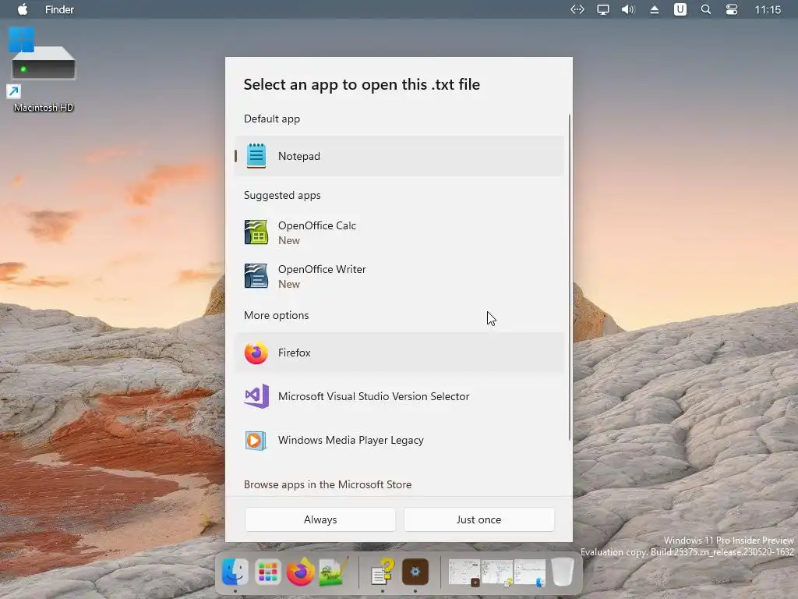Open the green image editor dock icon
The height and width of the screenshot is (599, 798).
(334, 572)
